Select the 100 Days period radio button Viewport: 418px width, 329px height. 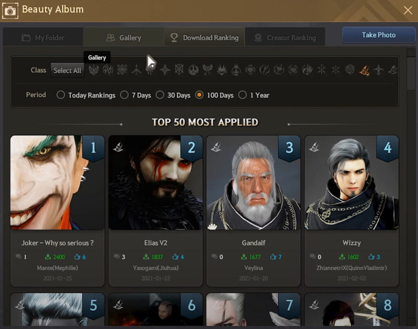(199, 95)
